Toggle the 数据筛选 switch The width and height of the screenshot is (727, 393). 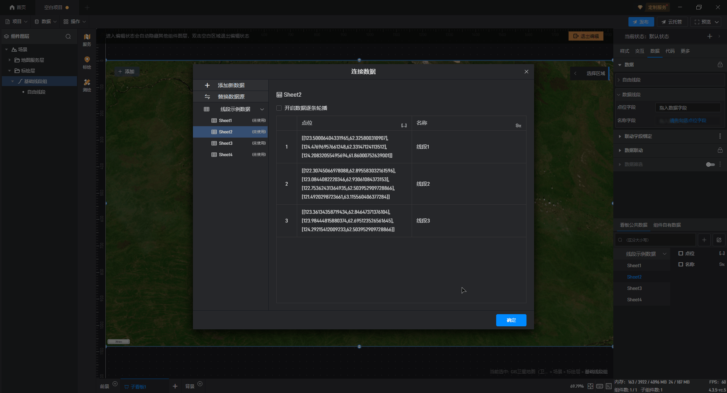[x=710, y=164]
